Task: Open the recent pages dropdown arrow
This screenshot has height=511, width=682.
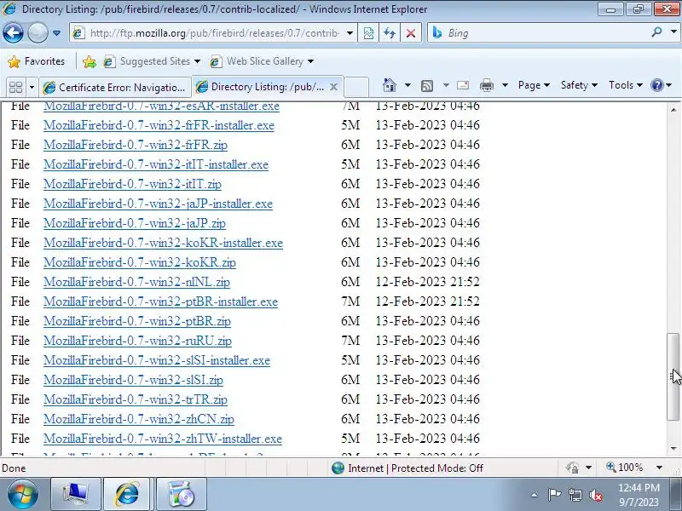Action: tap(56, 33)
